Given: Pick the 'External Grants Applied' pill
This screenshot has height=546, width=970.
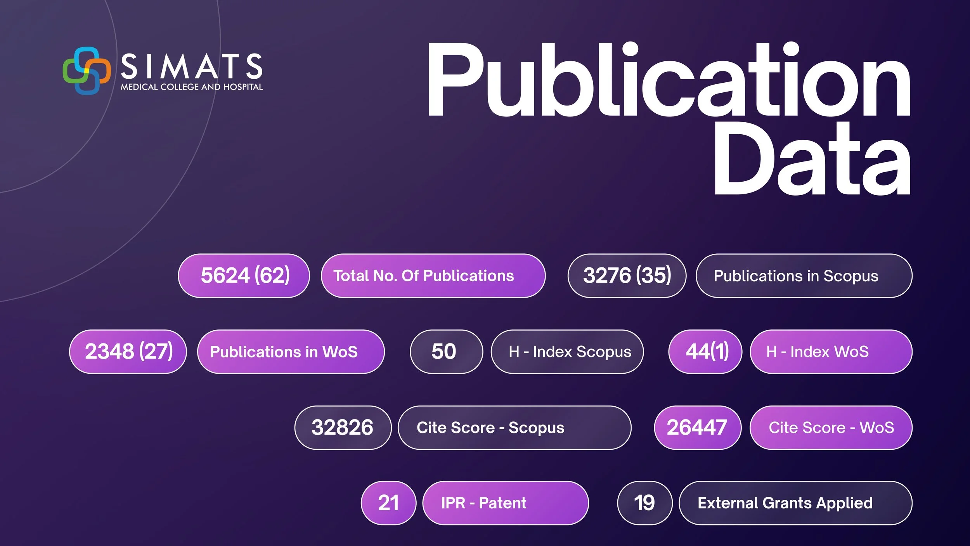Looking at the screenshot, I should (796, 503).
